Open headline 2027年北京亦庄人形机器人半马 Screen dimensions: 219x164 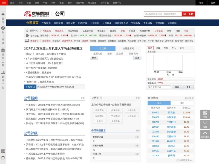pos(53,48)
